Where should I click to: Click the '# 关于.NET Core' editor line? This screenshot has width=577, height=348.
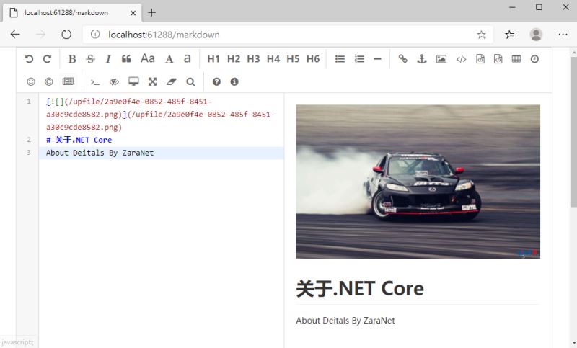[79, 140]
